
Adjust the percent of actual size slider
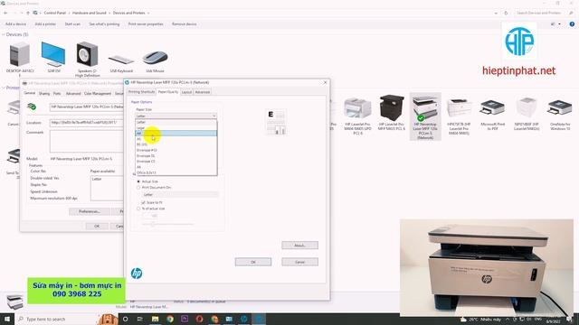click(x=153, y=224)
